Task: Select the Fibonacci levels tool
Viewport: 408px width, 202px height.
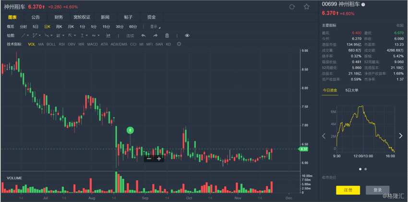Action: (x=58, y=36)
